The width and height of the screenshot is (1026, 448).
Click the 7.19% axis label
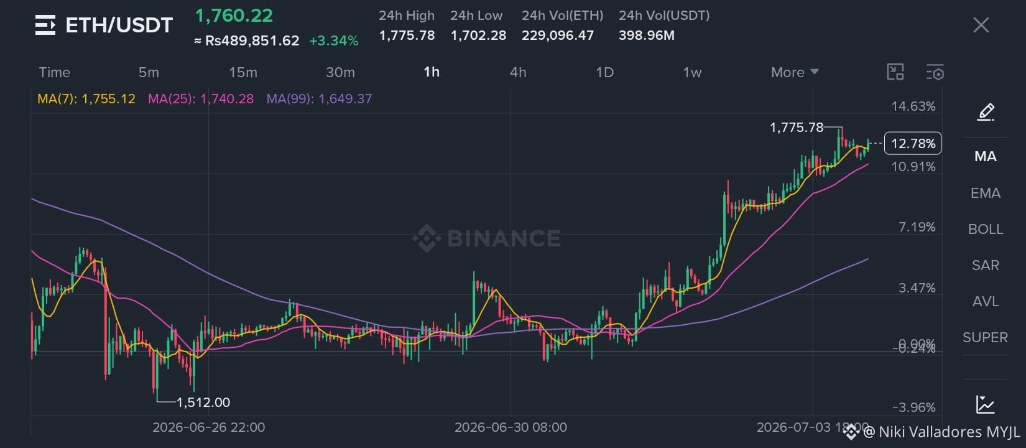tap(917, 227)
